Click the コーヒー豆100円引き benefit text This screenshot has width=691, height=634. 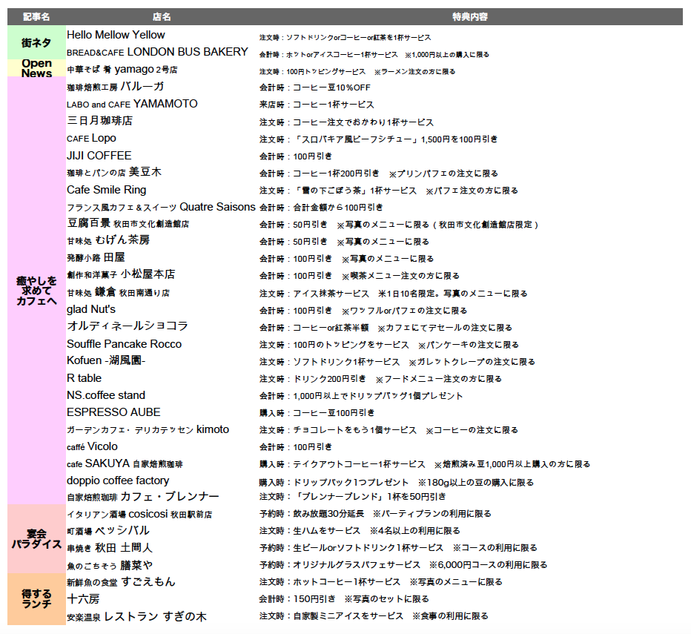tap(334, 413)
